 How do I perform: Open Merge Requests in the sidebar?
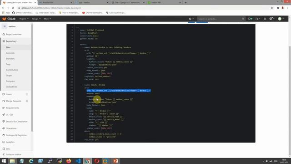click(x=14, y=101)
